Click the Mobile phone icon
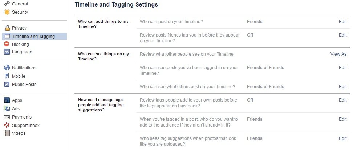The image size is (357, 150). 7,76
